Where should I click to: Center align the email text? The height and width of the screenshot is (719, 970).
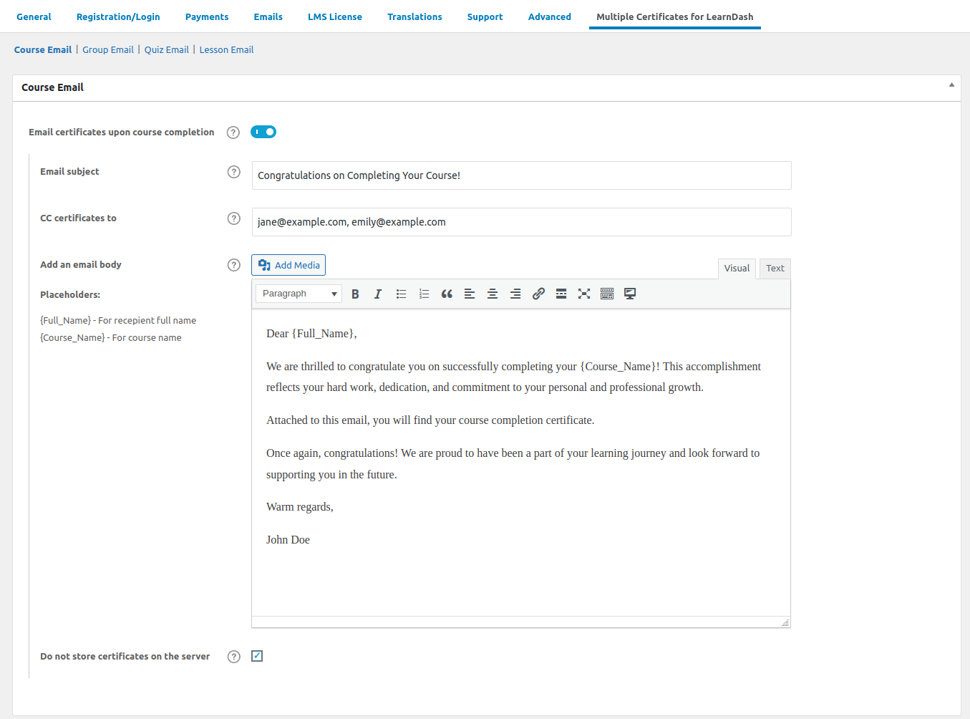click(x=493, y=294)
